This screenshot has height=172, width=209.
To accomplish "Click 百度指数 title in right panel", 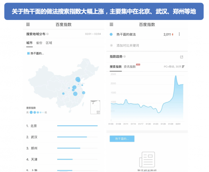I will (x=147, y=25).
